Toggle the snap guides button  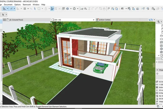pos(11,9)
